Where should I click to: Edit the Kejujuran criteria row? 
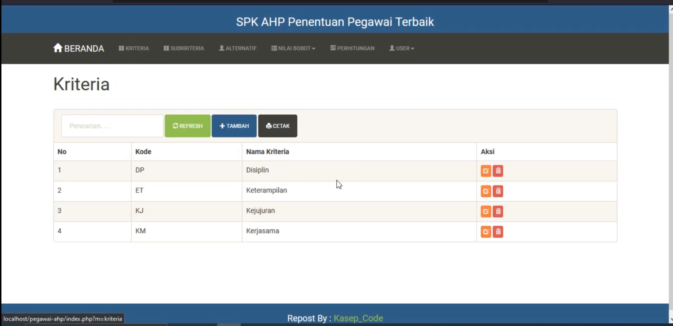pos(486,211)
